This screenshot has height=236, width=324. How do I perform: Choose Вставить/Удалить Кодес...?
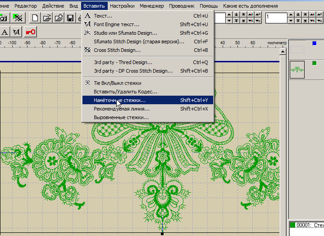148,92
